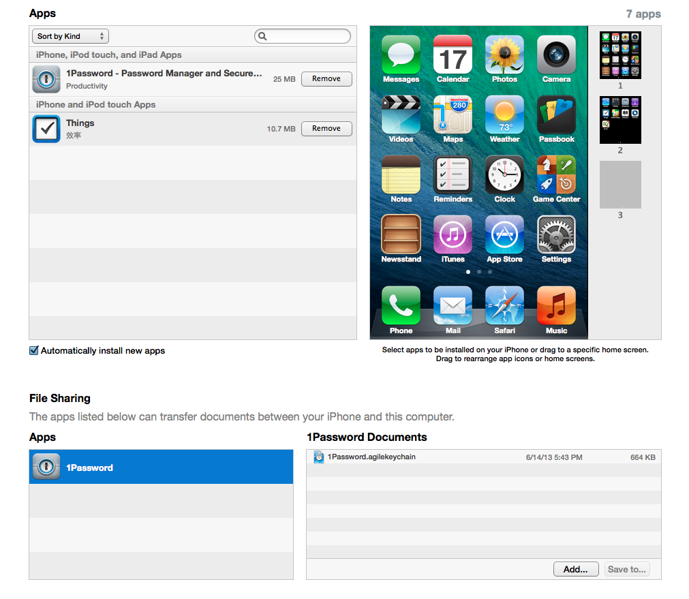The width and height of the screenshot is (689, 599).
Task: Click the Productivity category label
Action: point(87,86)
